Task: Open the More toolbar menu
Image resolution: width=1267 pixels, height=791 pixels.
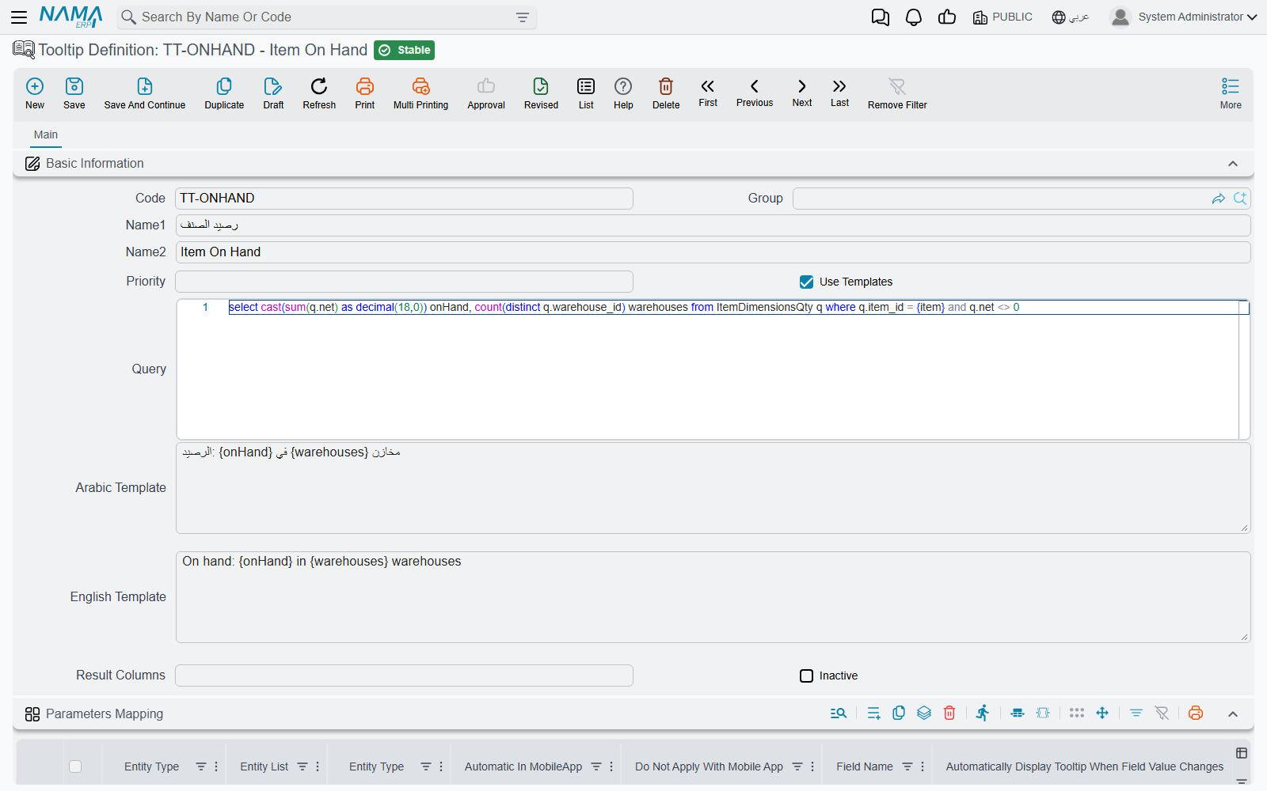Action: click(x=1231, y=93)
